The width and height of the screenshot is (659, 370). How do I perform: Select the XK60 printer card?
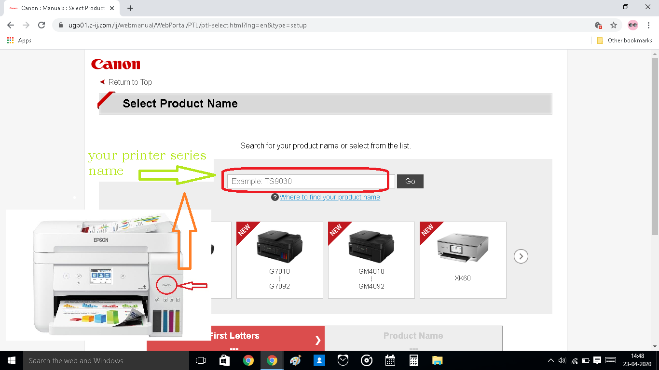[463, 260]
